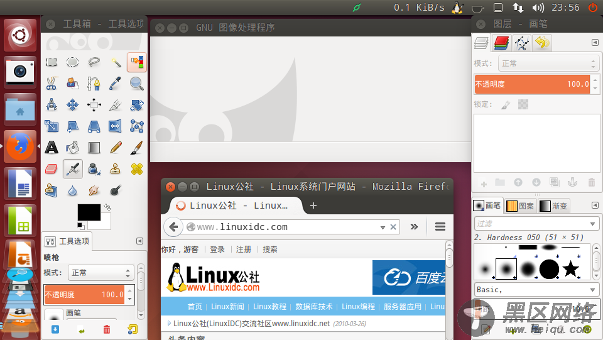Switch to the Paths tab
Screen dimensions: 603x340
click(x=521, y=43)
